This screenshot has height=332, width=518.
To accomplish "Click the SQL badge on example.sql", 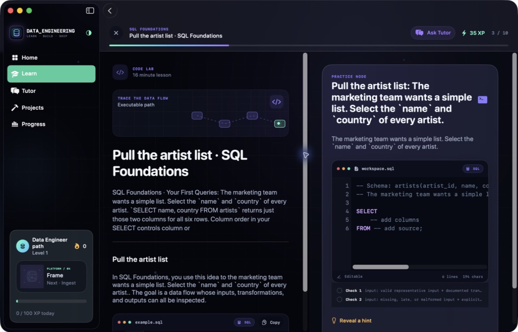I will tap(244, 322).
